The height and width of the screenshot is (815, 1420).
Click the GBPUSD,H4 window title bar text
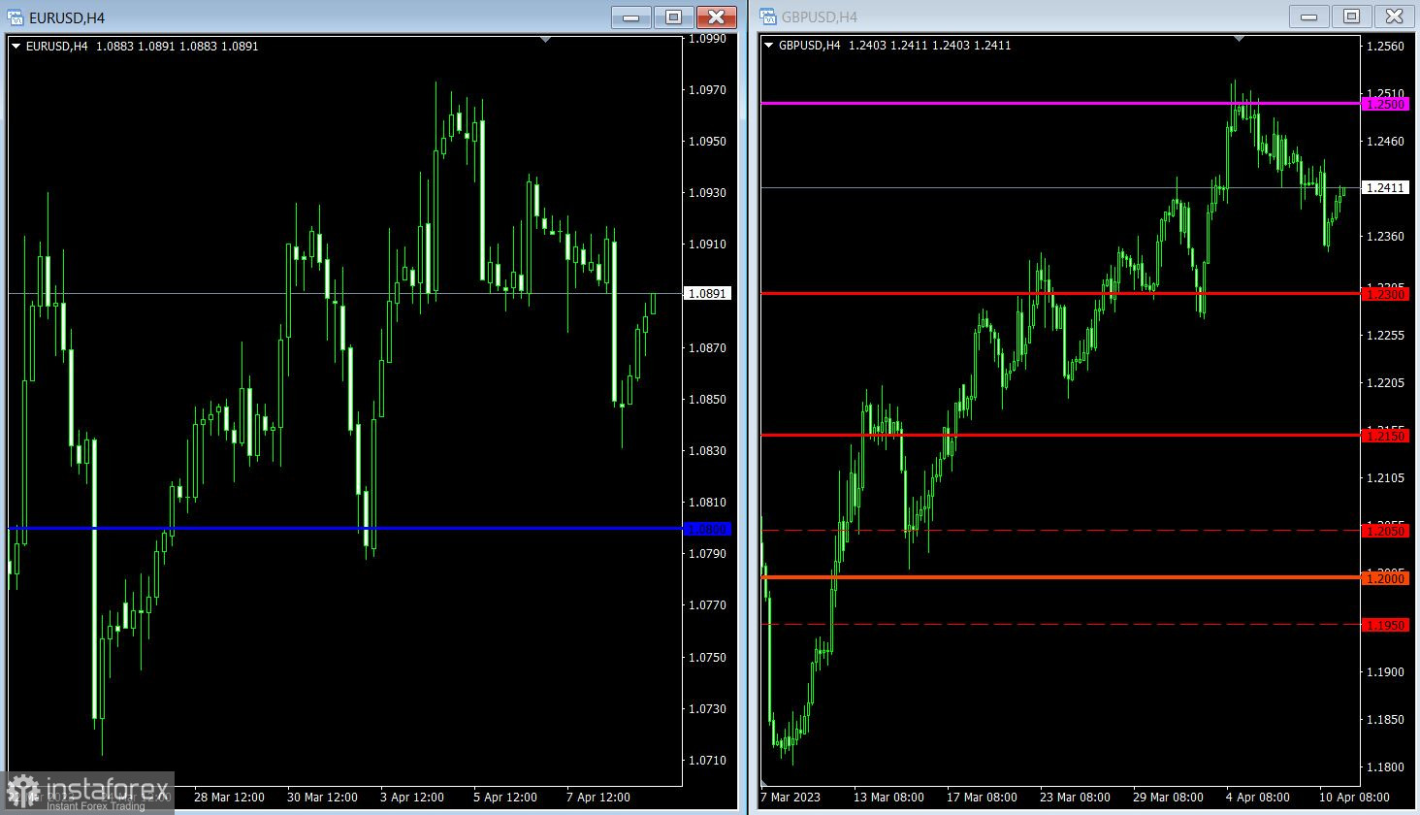point(820,16)
